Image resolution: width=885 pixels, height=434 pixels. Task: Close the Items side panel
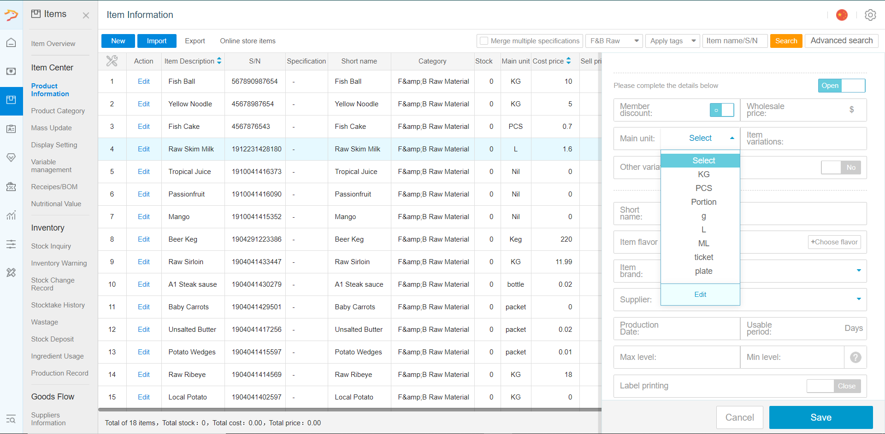[86, 15]
